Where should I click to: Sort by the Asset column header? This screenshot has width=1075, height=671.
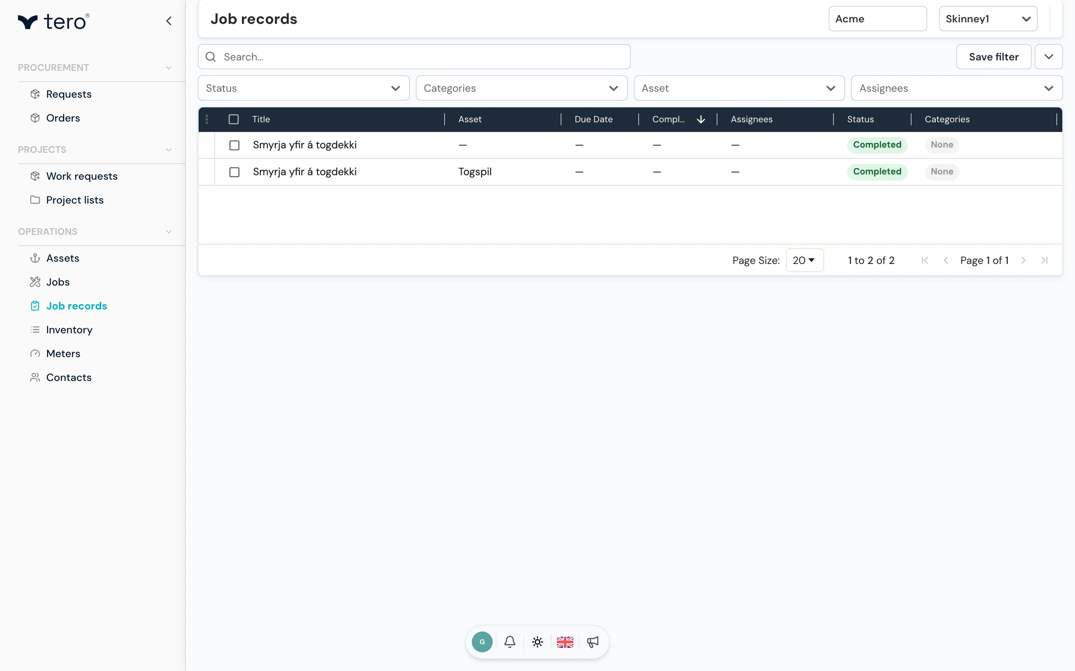[x=470, y=119]
